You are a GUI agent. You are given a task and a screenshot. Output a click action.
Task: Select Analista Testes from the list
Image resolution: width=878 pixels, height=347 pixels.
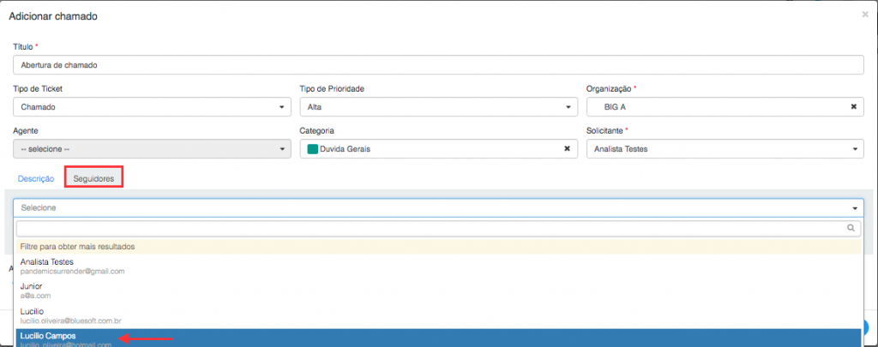[x=438, y=266]
